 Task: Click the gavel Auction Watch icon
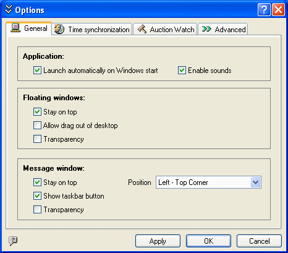(142, 29)
